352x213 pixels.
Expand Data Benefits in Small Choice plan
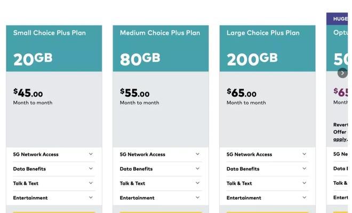click(54, 169)
